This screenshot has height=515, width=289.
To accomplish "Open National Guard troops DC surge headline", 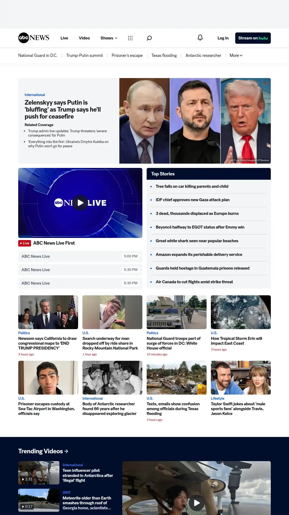I will pyautogui.click(x=173, y=343).
